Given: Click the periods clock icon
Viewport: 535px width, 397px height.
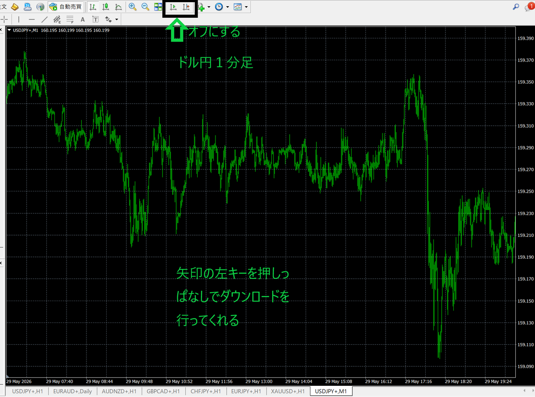Looking at the screenshot, I should tap(219, 7).
